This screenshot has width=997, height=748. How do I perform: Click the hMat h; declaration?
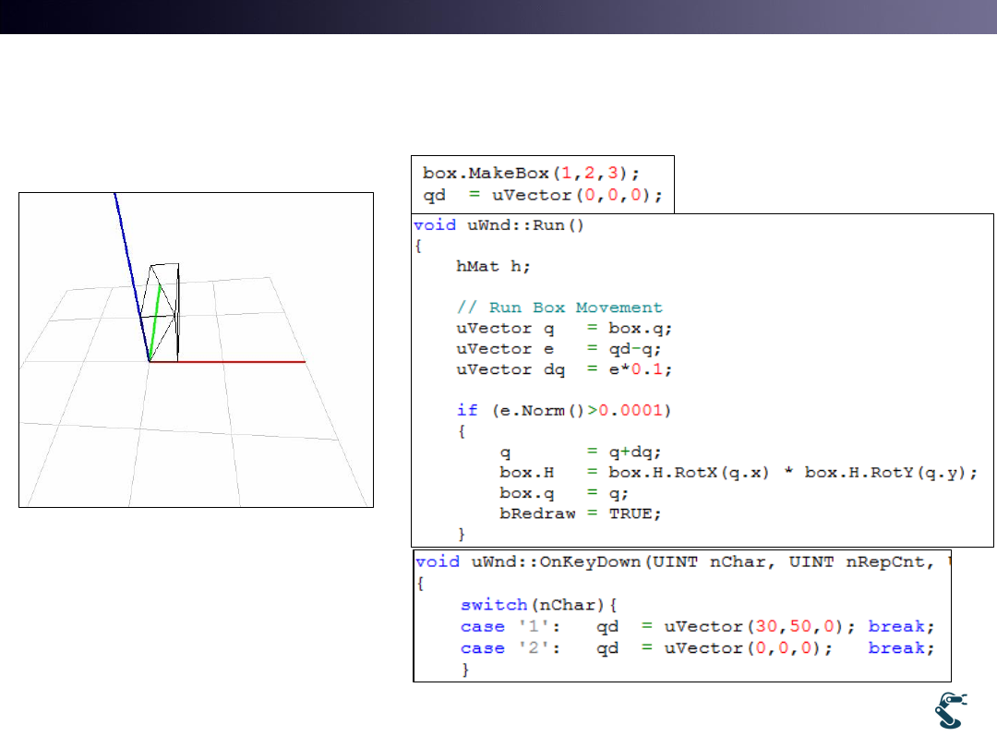[494, 266]
